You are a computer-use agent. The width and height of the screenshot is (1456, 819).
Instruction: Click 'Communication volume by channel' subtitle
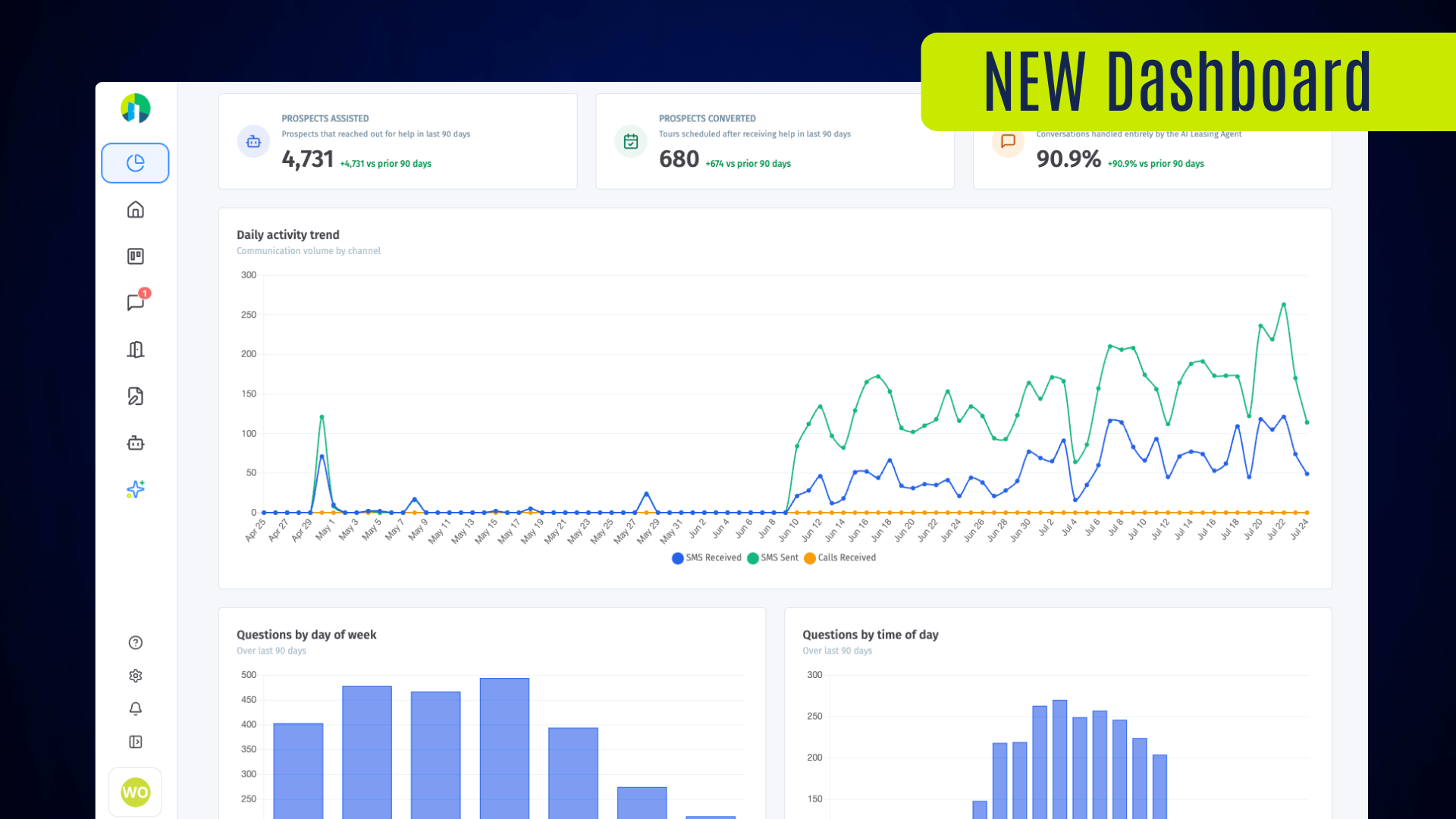pyautogui.click(x=308, y=251)
